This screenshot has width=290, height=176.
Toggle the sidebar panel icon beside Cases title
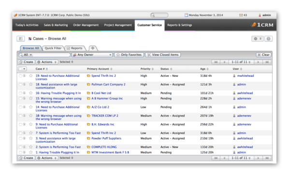pyautogui.click(x=20, y=38)
